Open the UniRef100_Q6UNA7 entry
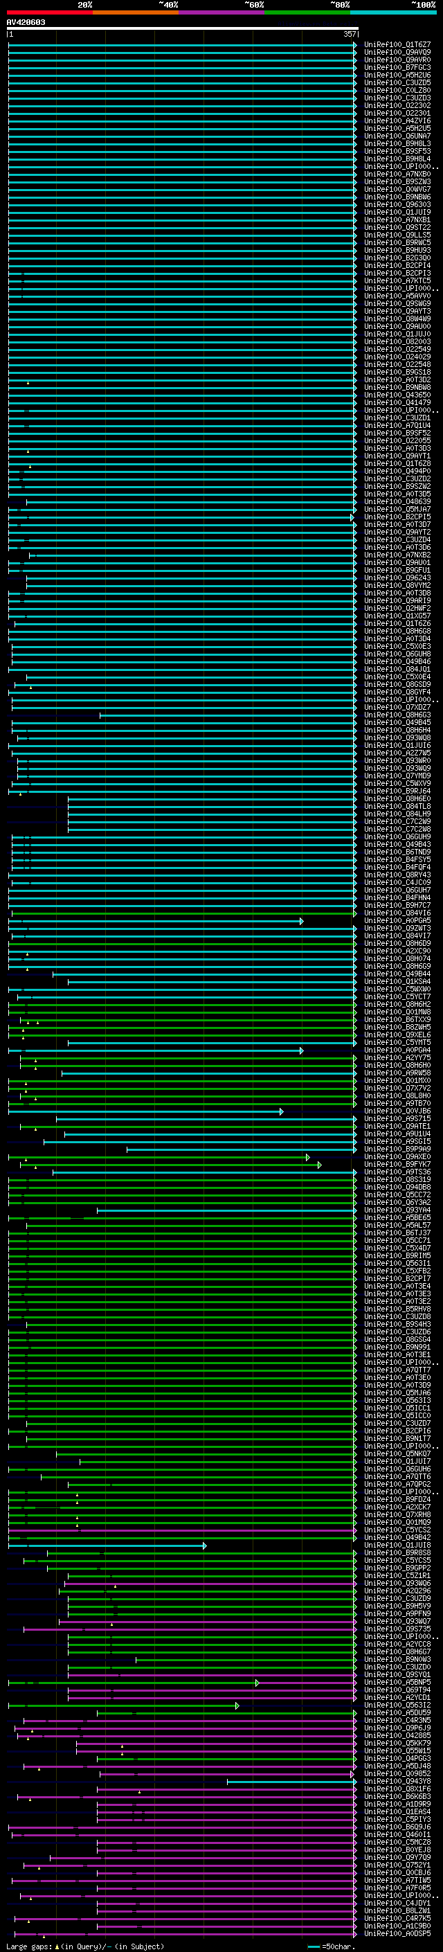 pyautogui.click(x=397, y=136)
